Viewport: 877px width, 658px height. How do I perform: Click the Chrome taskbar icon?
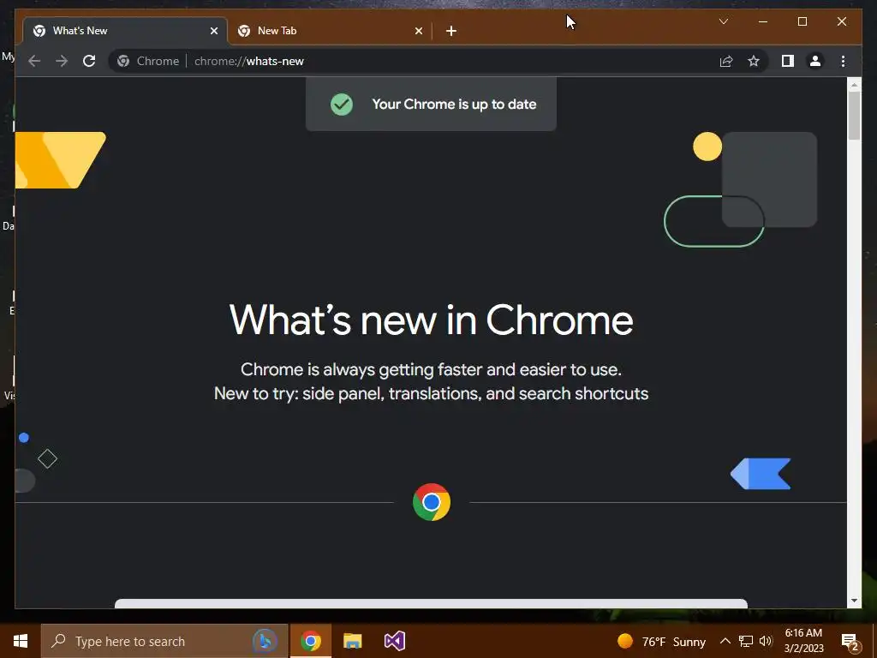pos(310,641)
